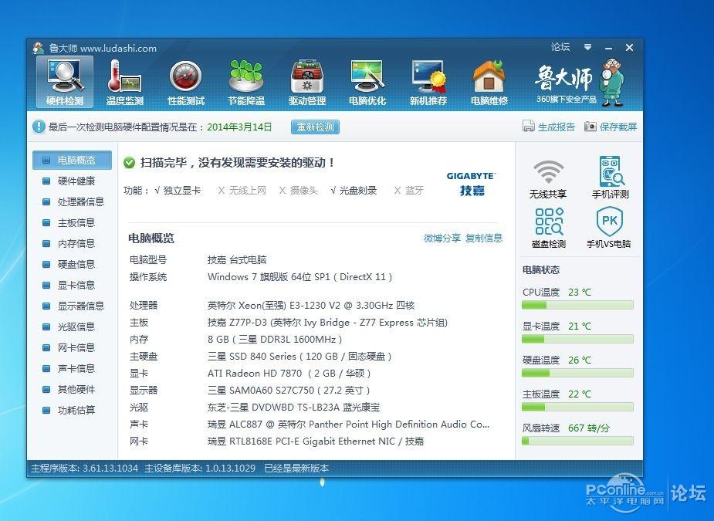This screenshot has height=521, width=714.
Task: Click the graphics value ATI Radeon HD 7870
Action: point(289,374)
